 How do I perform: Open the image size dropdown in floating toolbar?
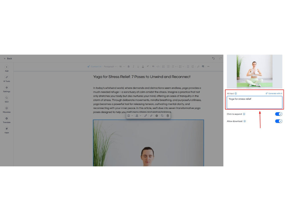[130, 116]
